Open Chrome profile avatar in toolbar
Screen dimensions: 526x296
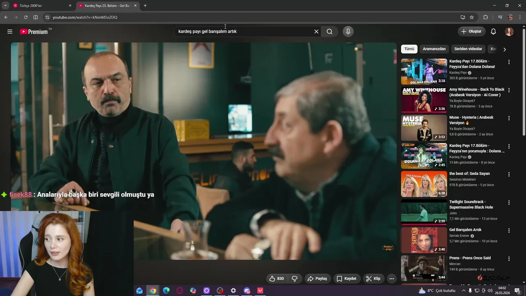[x=510, y=17]
